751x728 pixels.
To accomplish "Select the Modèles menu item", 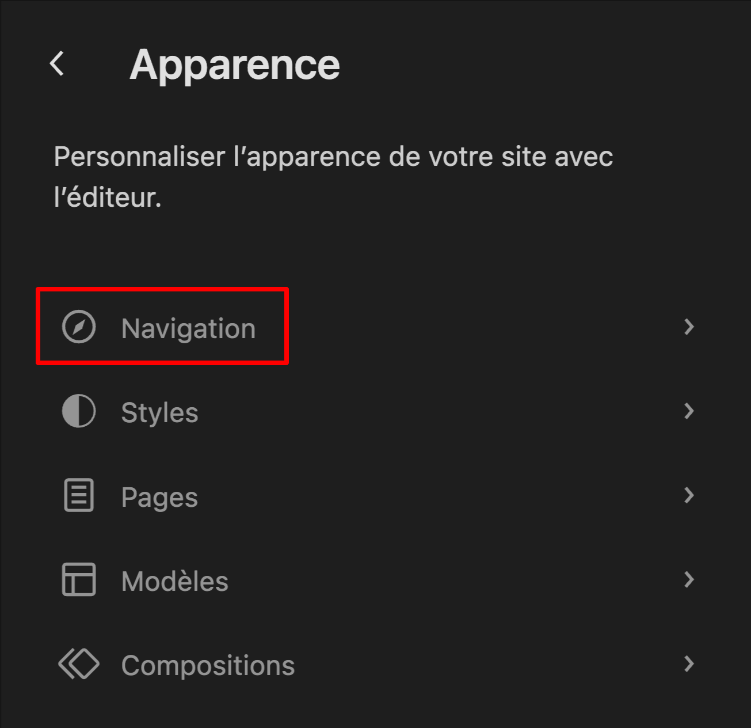I will [x=174, y=580].
